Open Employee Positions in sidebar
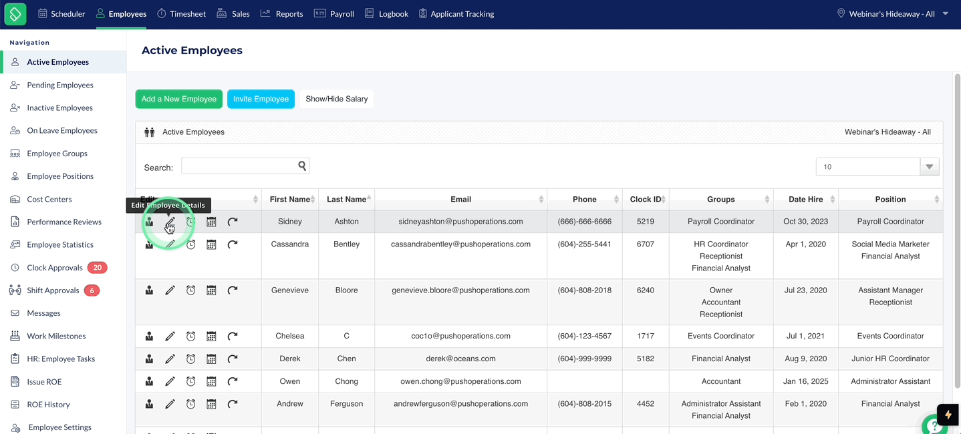This screenshot has height=434, width=961. pyautogui.click(x=60, y=176)
